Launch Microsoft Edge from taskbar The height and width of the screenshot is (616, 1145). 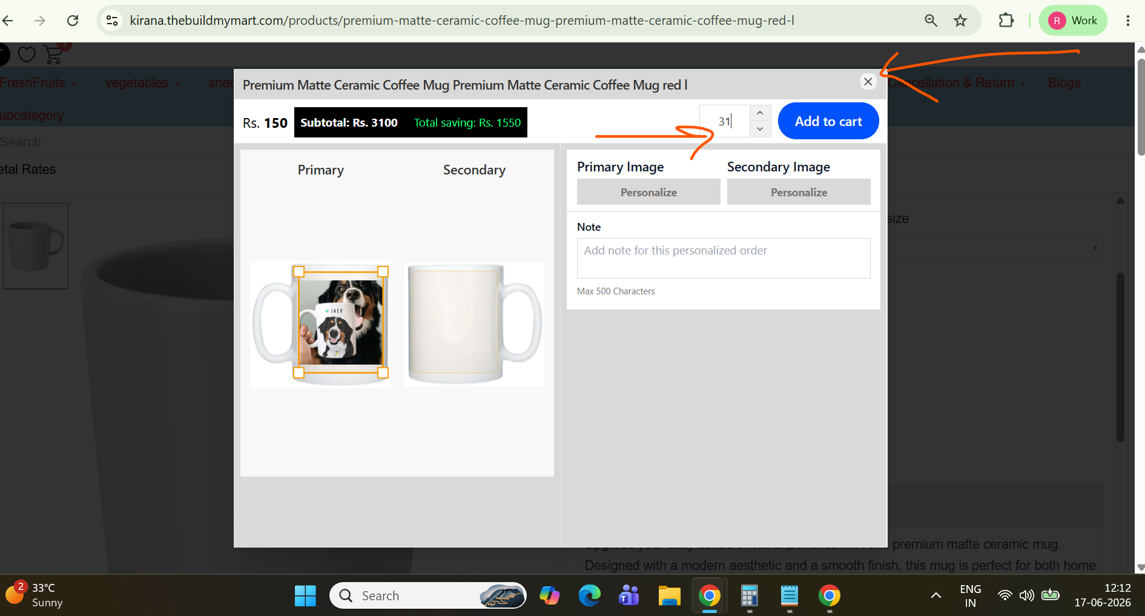coord(590,596)
